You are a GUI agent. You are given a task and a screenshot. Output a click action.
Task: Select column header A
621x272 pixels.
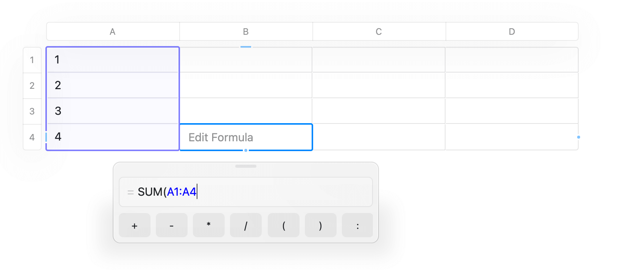112,31
